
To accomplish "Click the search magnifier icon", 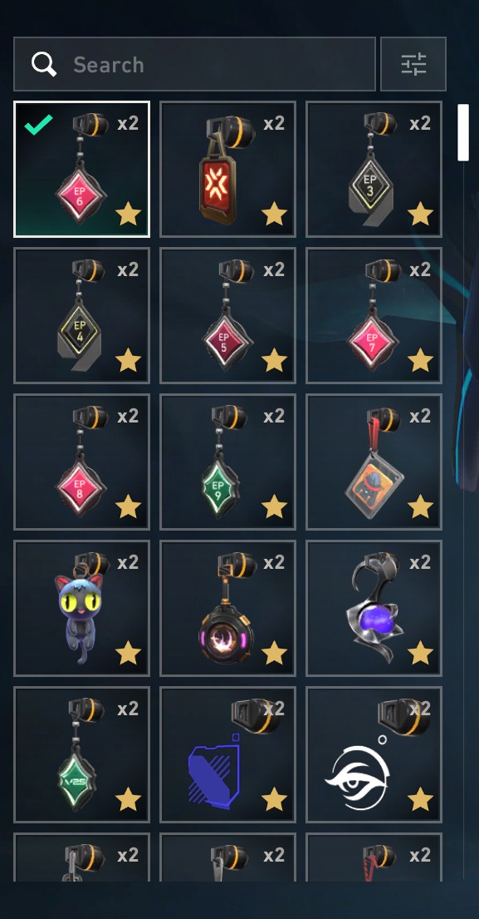I will (44, 65).
